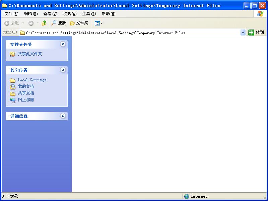The image size is (268, 201).
Task: Click 共享此文件夹 link
Action: [30, 54]
